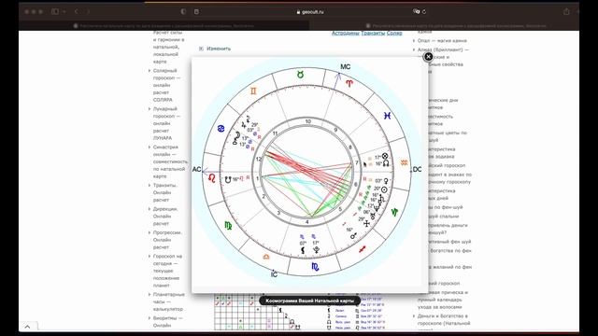Click the Part of Fortune glyph
Image resolution: width=598 pixels, height=336 pixels.
click(x=385, y=156)
